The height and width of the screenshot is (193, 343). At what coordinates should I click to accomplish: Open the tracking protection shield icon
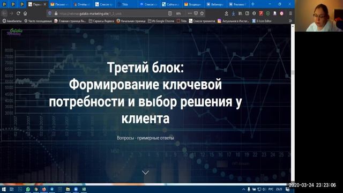coord(50,13)
